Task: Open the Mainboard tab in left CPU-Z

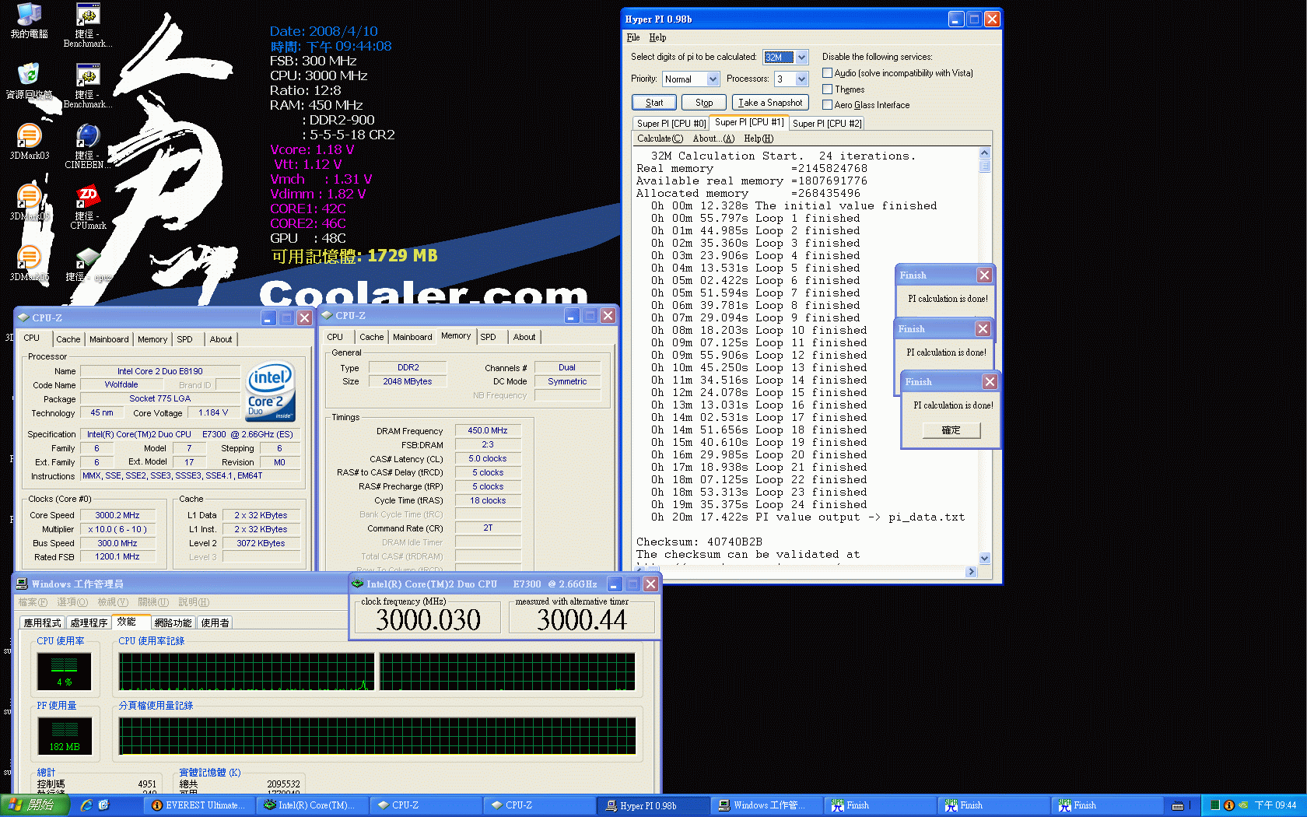Action: tap(109, 339)
